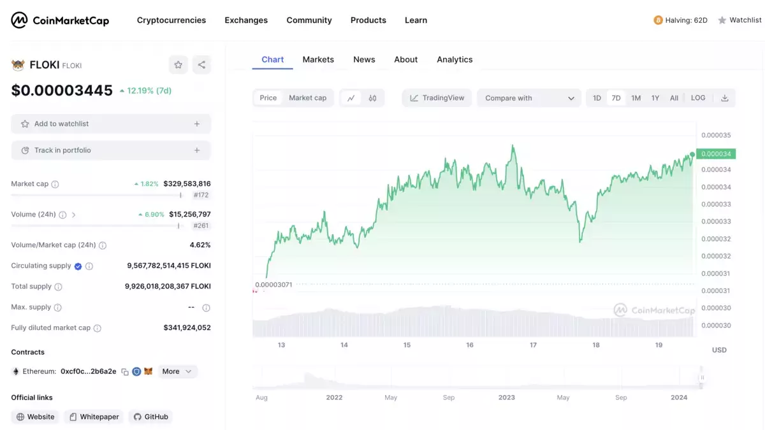This screenshot has height=430, width=765.
Task: Open TradingView chart
Action: [x=437, y=98]
